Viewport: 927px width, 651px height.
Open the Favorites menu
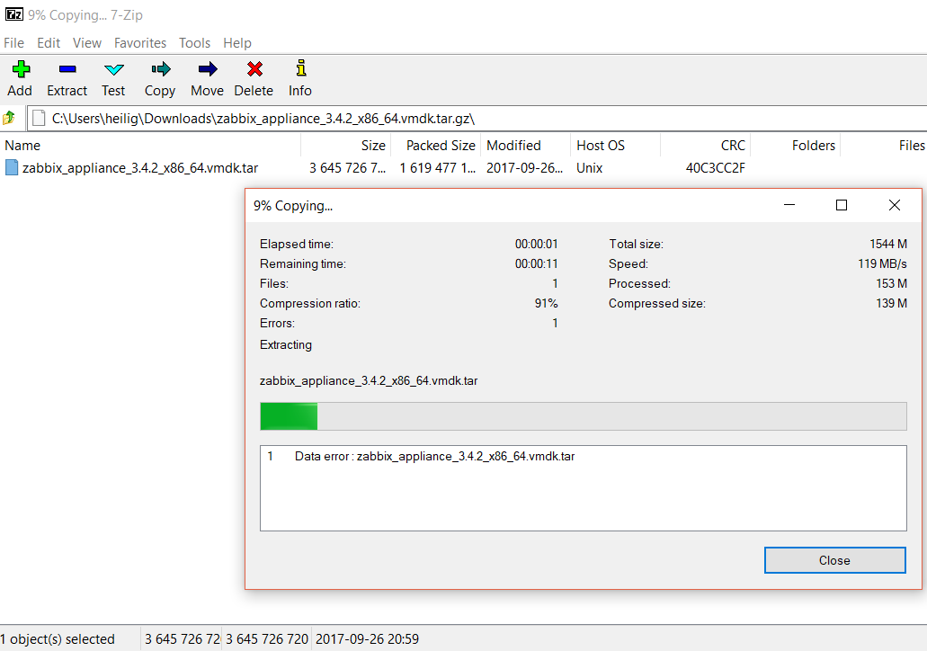(x=140, y=43)
